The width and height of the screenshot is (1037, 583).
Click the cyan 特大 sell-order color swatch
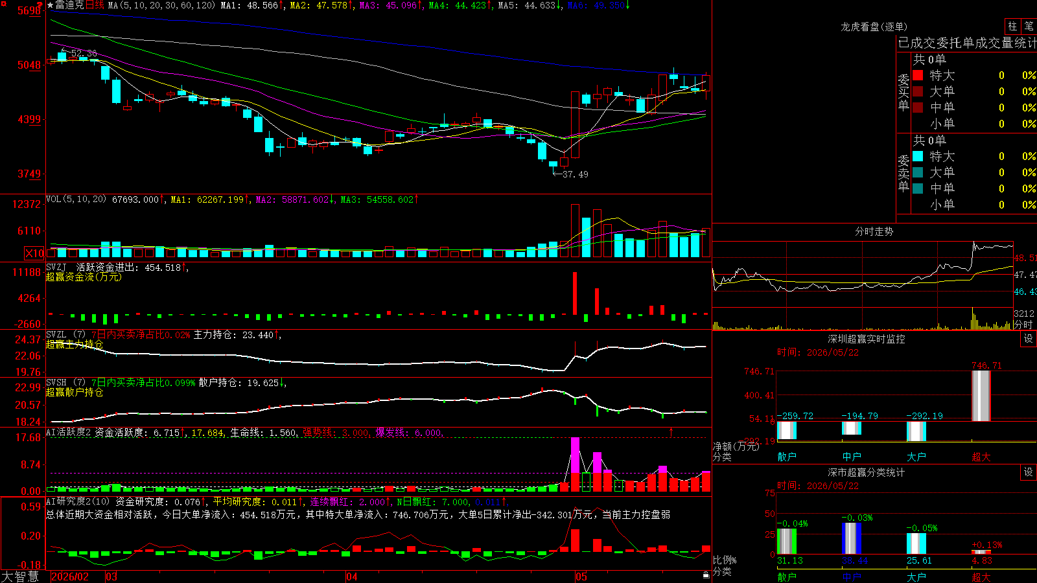coord(918,156)
